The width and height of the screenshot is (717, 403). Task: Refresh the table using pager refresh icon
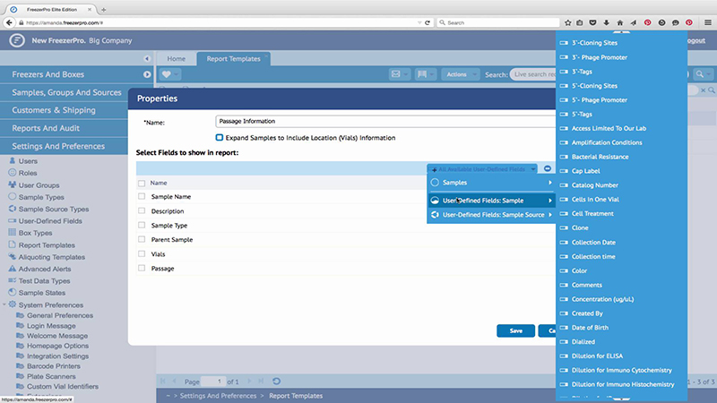point(277,382)
